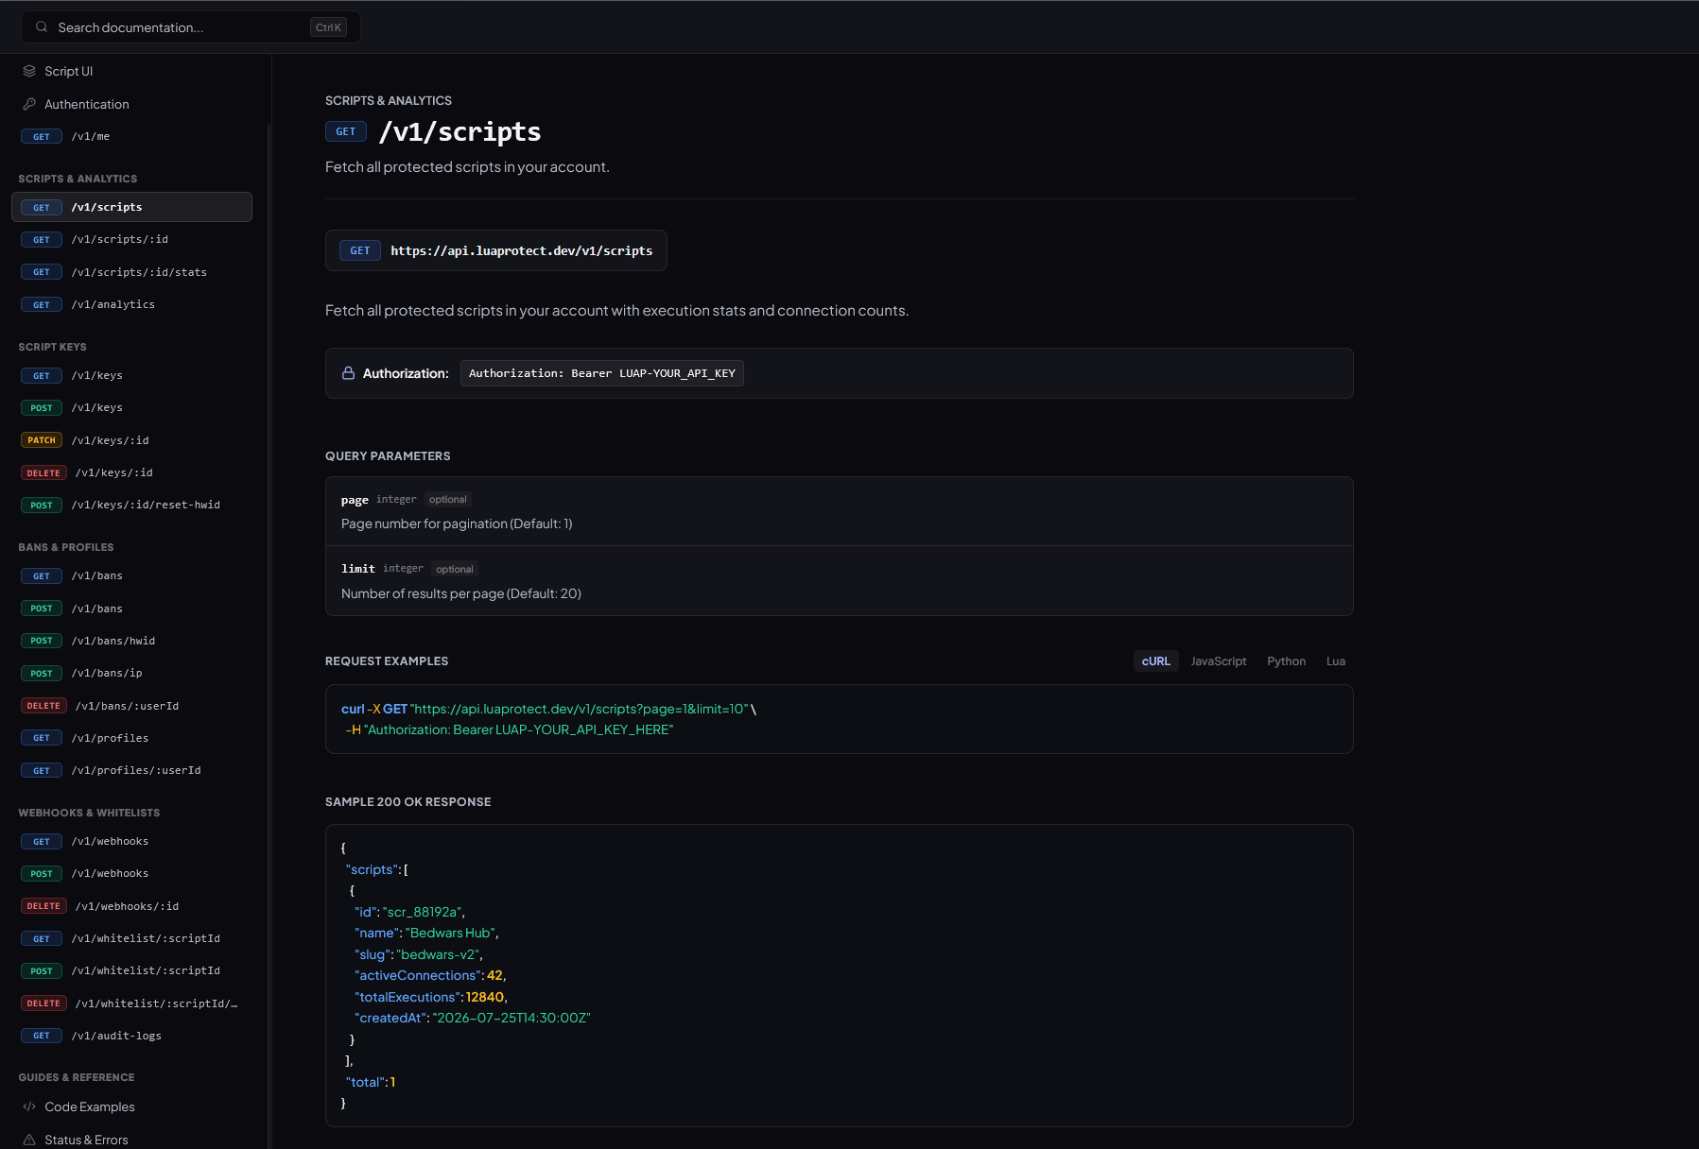Open DELETE /v1/keys/:id endpoint
This screenshot has width=1699, height=1149.
131,472
